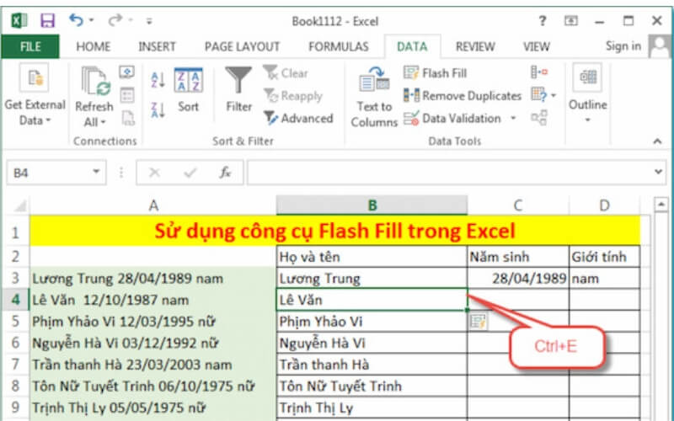
Task: Select cell containing 28/04/1989 in column C
Action: (518, 279)
